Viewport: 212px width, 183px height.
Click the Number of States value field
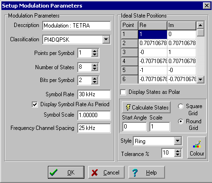[x=84, y=67]
